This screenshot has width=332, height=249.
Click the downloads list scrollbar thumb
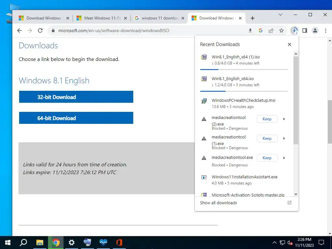coord(296,101)
